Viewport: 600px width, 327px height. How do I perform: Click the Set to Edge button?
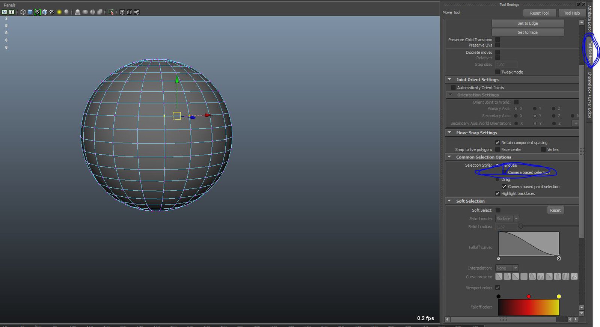pyautogui.click(x=528, y=23)
